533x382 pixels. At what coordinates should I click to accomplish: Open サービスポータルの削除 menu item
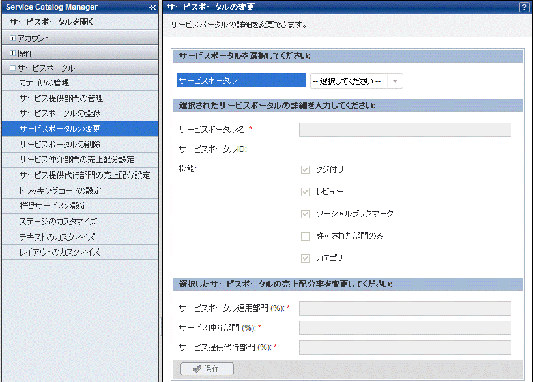tap(80, 145)
